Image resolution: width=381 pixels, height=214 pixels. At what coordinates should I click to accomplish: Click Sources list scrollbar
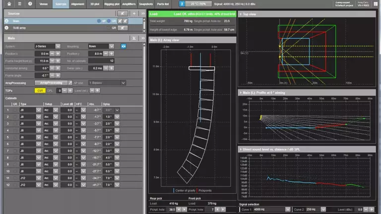point(144,25)
